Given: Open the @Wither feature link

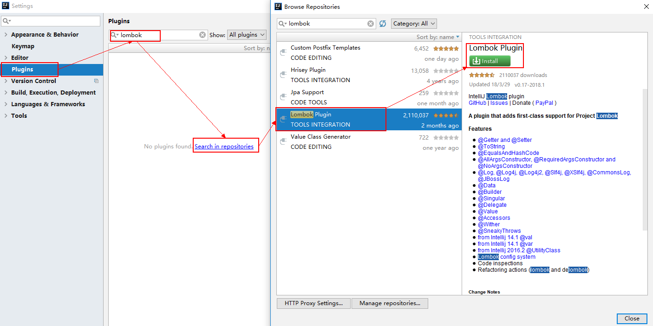Looking at the screenshot, I should 489,224.
